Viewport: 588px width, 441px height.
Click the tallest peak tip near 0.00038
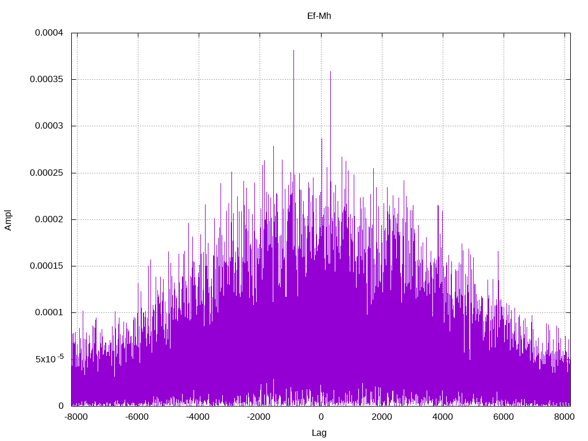(x=293, y=51)
